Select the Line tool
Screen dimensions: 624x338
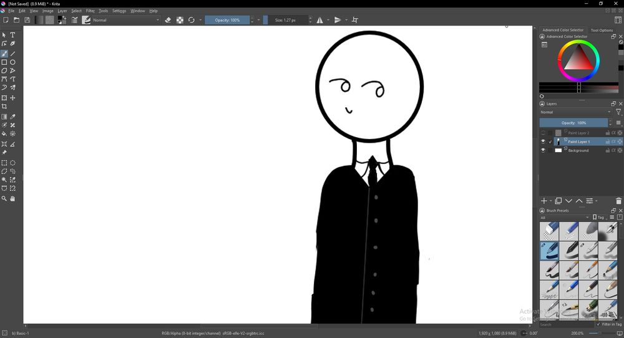pos(12,54)
